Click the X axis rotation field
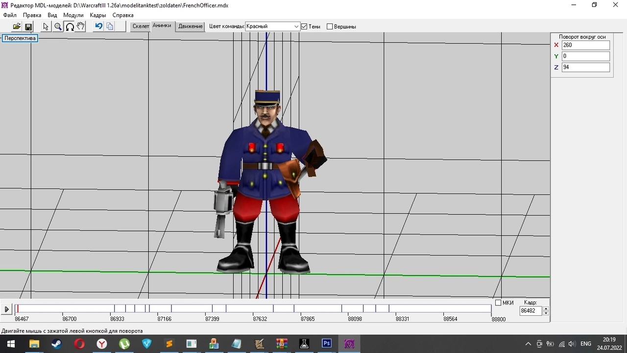The height and width of the screenshot is (353, 627). [585, 45]
